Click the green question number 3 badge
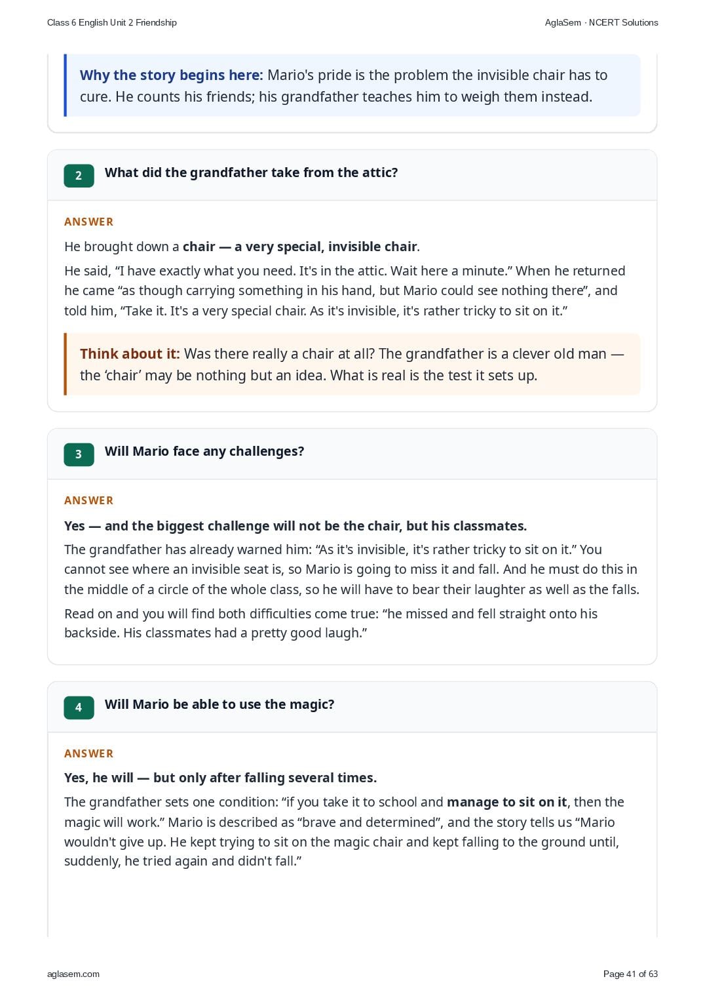The width and height of the screenshot is (705, 998). click(79, 454)
